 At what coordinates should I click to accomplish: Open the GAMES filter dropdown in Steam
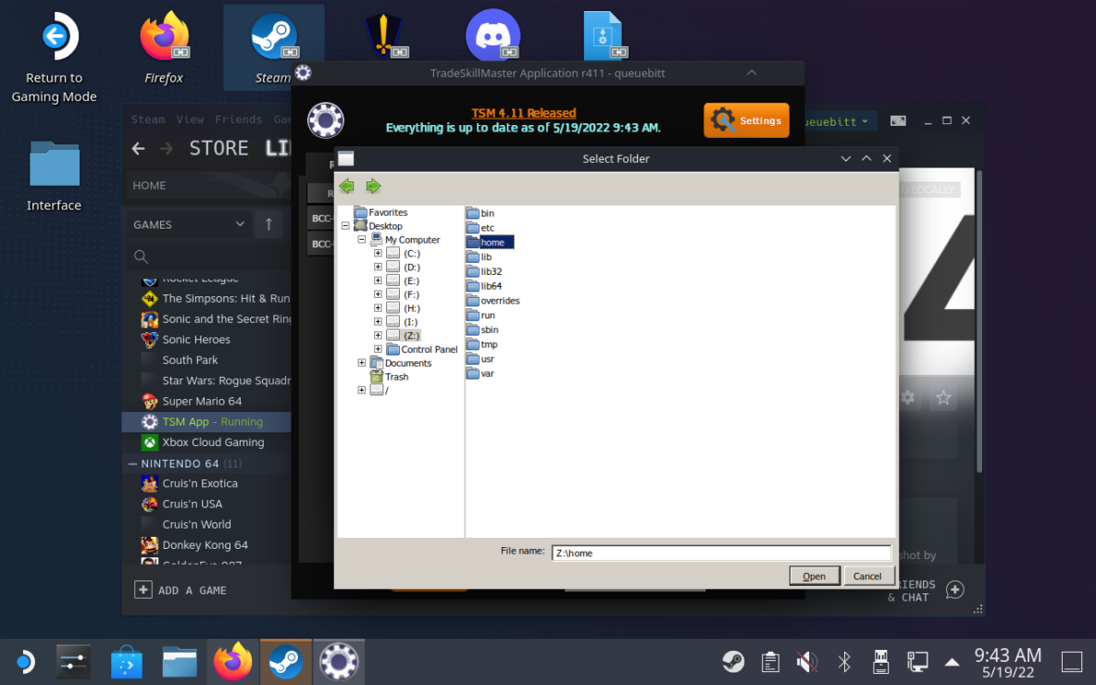[189, 224]
